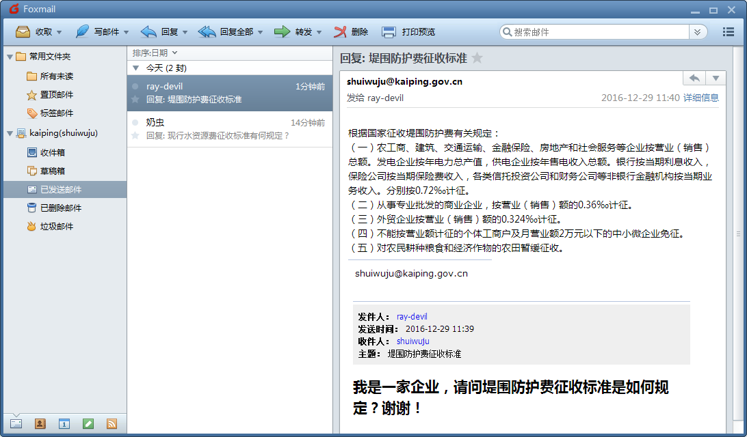Open the Reply All (回复全部) dropdown arrow

tap(261, 32)
